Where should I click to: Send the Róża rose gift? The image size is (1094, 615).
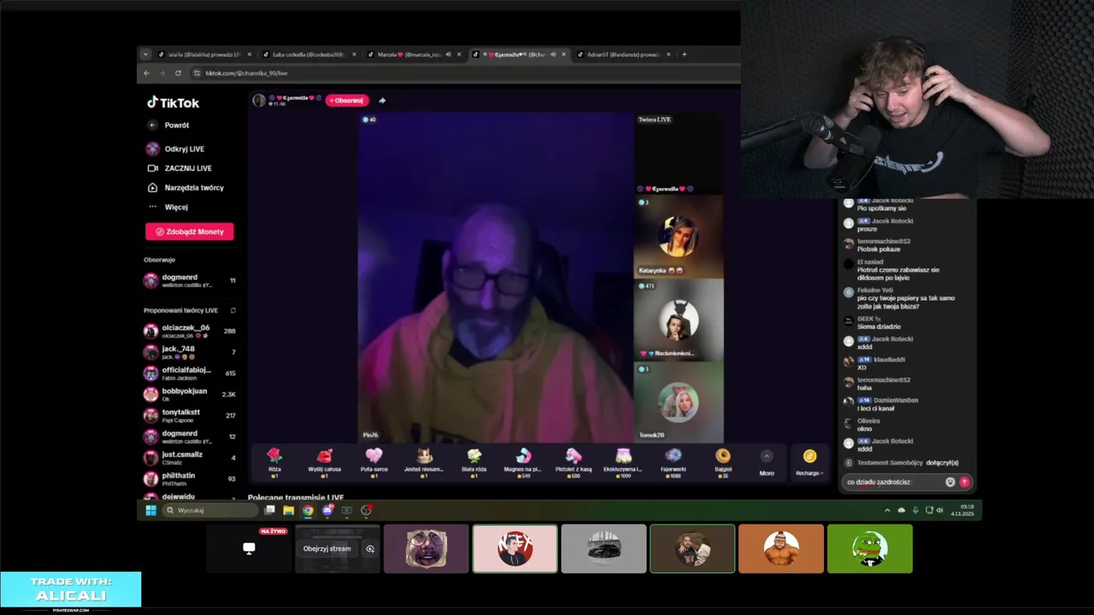(274, 461)
